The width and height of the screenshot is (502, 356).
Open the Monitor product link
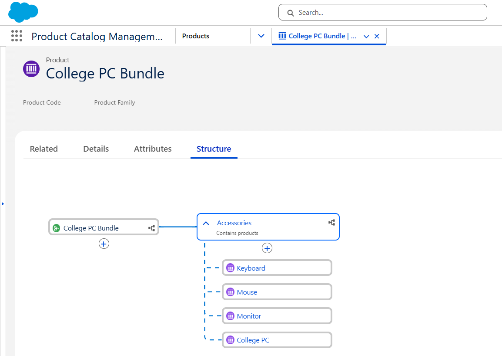coord(249,316)
